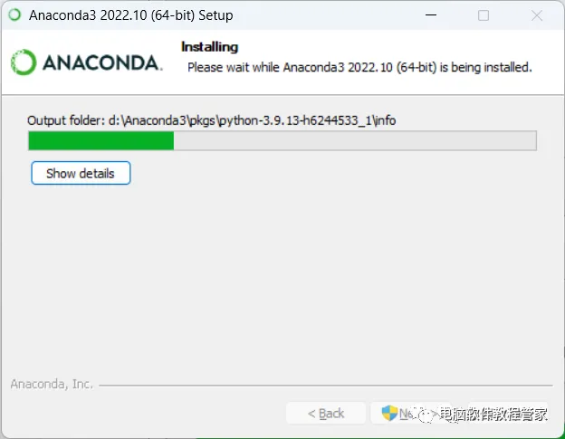Click the 'Anaconda, Inc.' branding label
This screenshot has width=565, height=439.
(x=52, y=385)
